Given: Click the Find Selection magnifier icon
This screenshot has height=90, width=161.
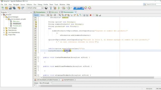Looking at the screenshot, I should click(x=60, y=15).
